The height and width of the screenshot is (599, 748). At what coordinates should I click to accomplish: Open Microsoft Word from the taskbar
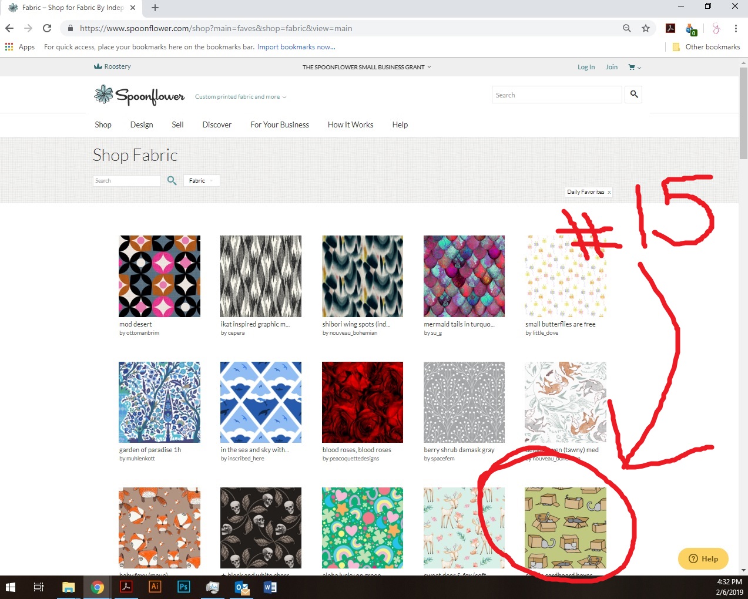[x=270, y=587]
